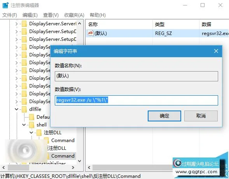The height and width of the screenshot is (179, 229).
Task: Expand the DisplayServer.Server tree node
Action: point(16,24)
